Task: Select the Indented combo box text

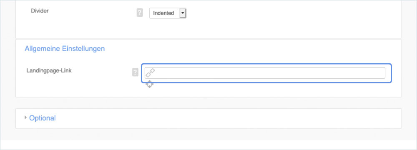Action: (163, 13)
